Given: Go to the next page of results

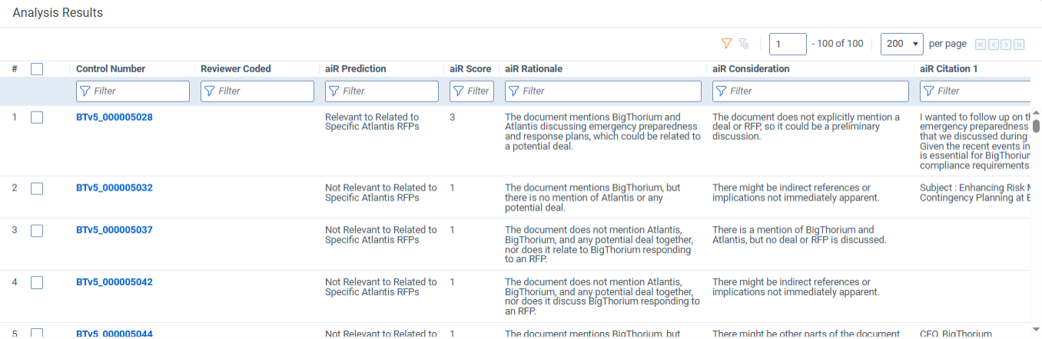Looking at the screenshot, I should point(1006,45).
